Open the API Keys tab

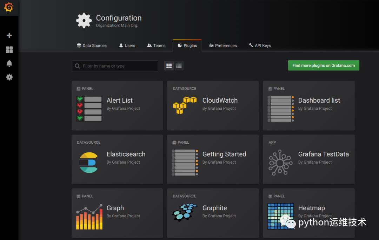pos(260,46)
